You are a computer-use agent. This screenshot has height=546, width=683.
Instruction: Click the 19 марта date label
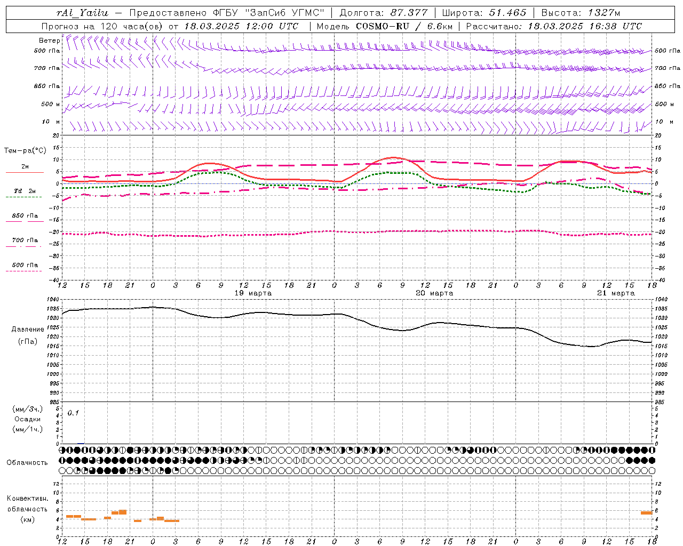[253, 293]
